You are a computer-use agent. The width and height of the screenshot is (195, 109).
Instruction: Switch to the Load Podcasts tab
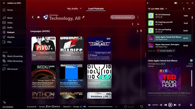96,8
